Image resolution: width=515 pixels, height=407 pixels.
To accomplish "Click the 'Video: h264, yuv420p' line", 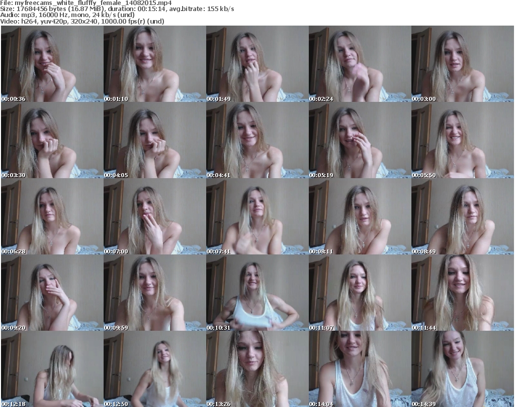I will pos(82,21).
